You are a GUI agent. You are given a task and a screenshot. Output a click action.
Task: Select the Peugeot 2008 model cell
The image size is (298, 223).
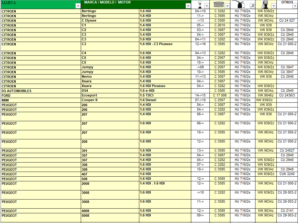click(110, 186)
